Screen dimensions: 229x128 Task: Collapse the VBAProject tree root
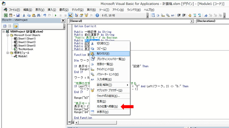tap(4, 32)
